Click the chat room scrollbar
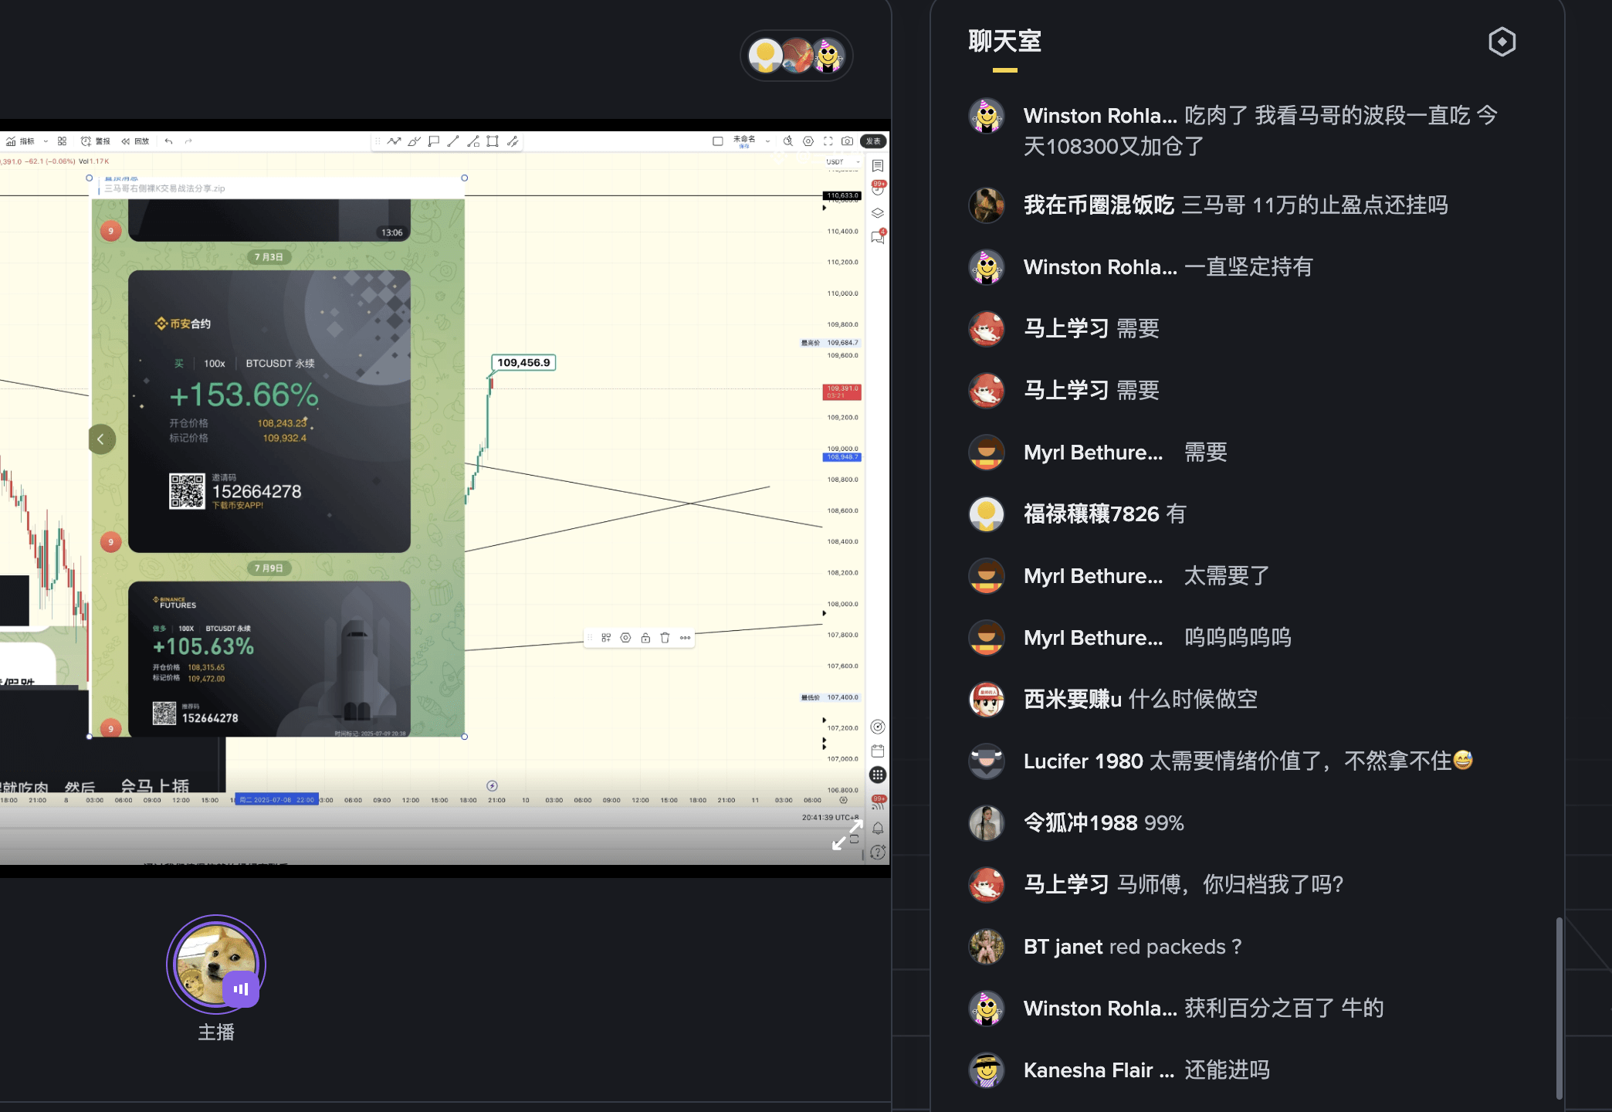 (x=1560, y=1008)
